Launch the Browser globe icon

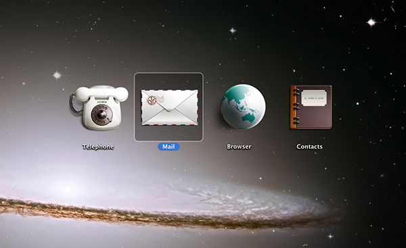click(243, 107)
